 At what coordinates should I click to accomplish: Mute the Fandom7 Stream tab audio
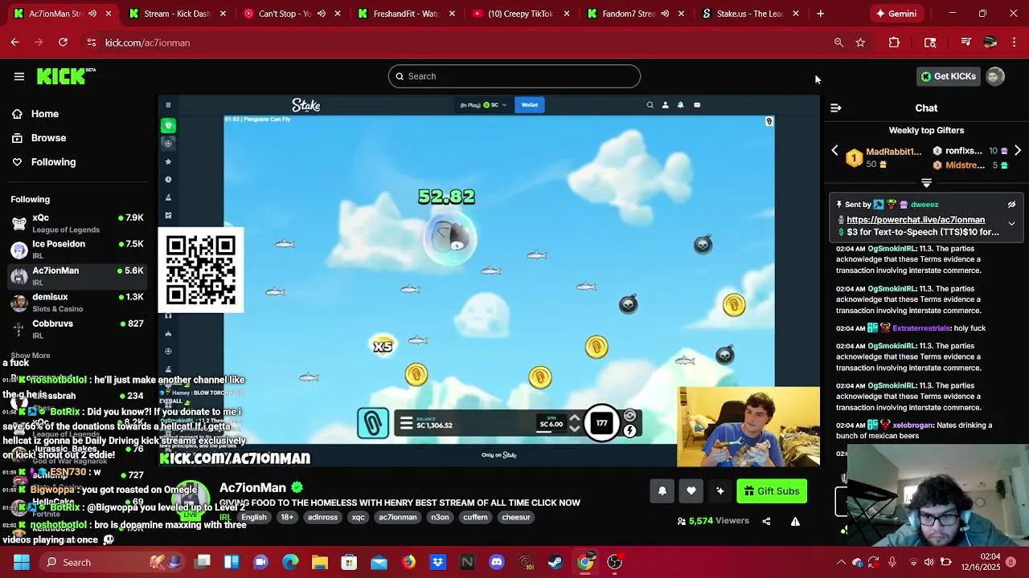click(665, 14)
